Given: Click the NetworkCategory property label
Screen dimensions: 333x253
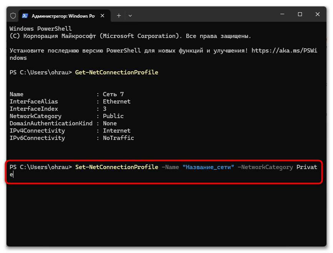Looking at the screenshot, I should pyautogui.click(x=35, y=116).
